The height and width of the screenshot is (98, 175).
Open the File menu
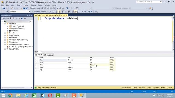(2, 5)
